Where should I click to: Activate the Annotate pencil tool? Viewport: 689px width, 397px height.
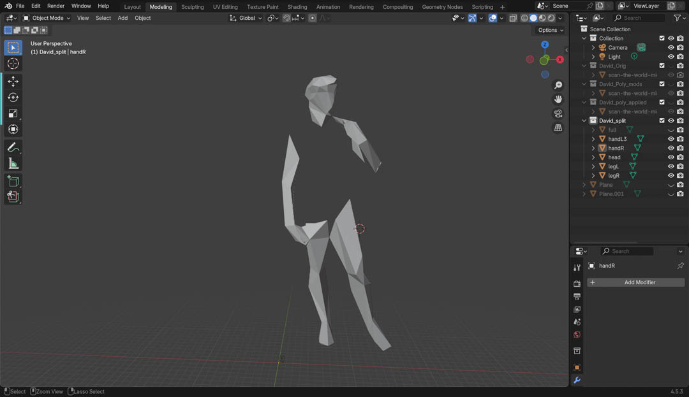(x=13, y=148)
